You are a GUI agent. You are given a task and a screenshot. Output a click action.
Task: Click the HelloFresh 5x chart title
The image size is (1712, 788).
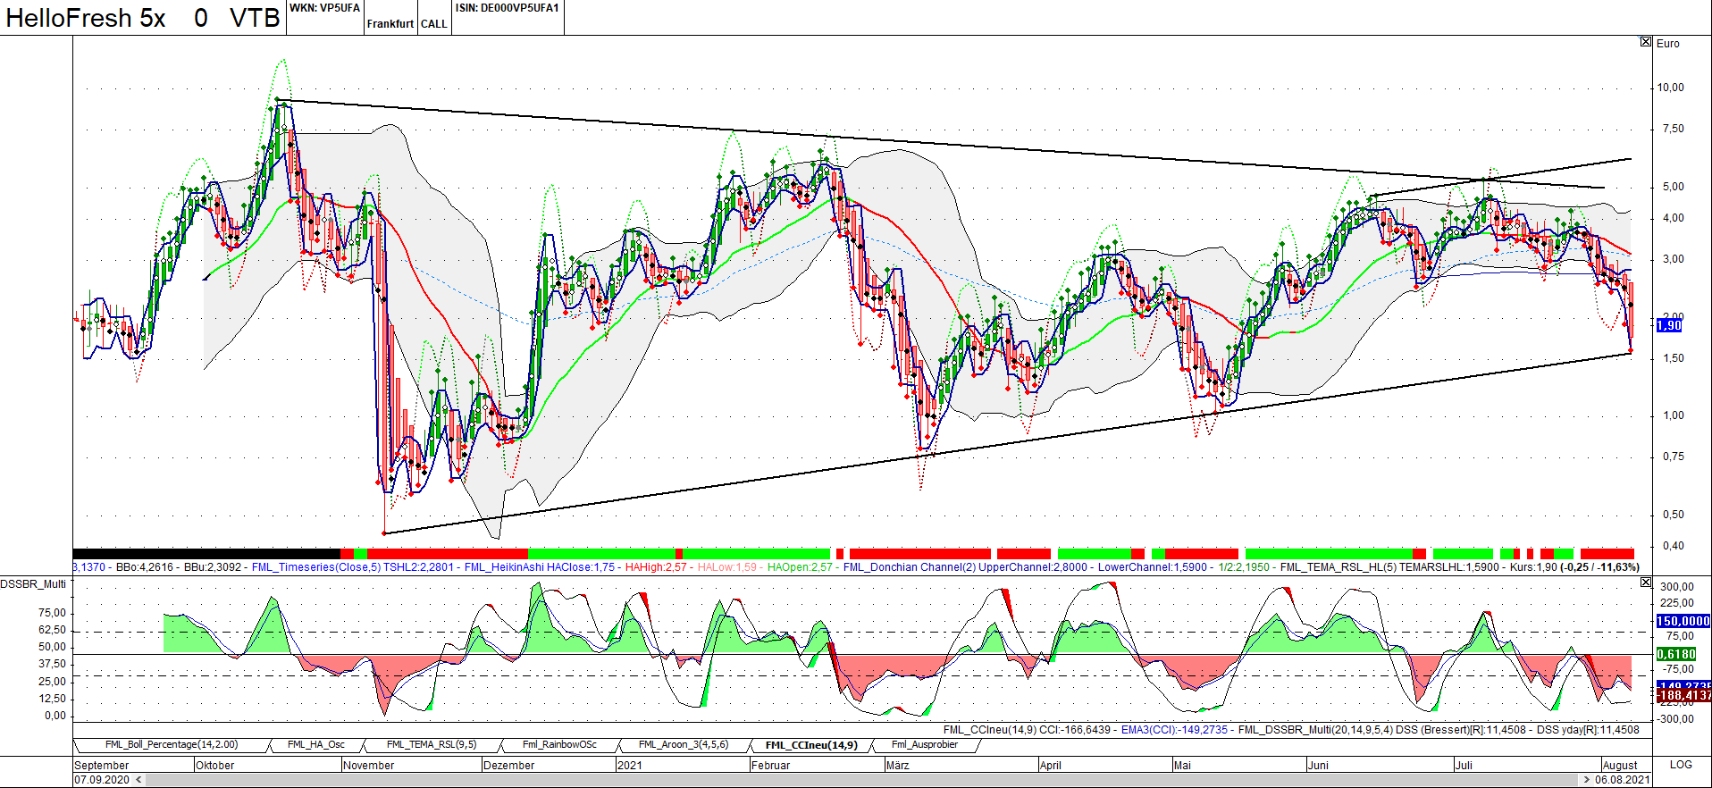coord(86,18)
